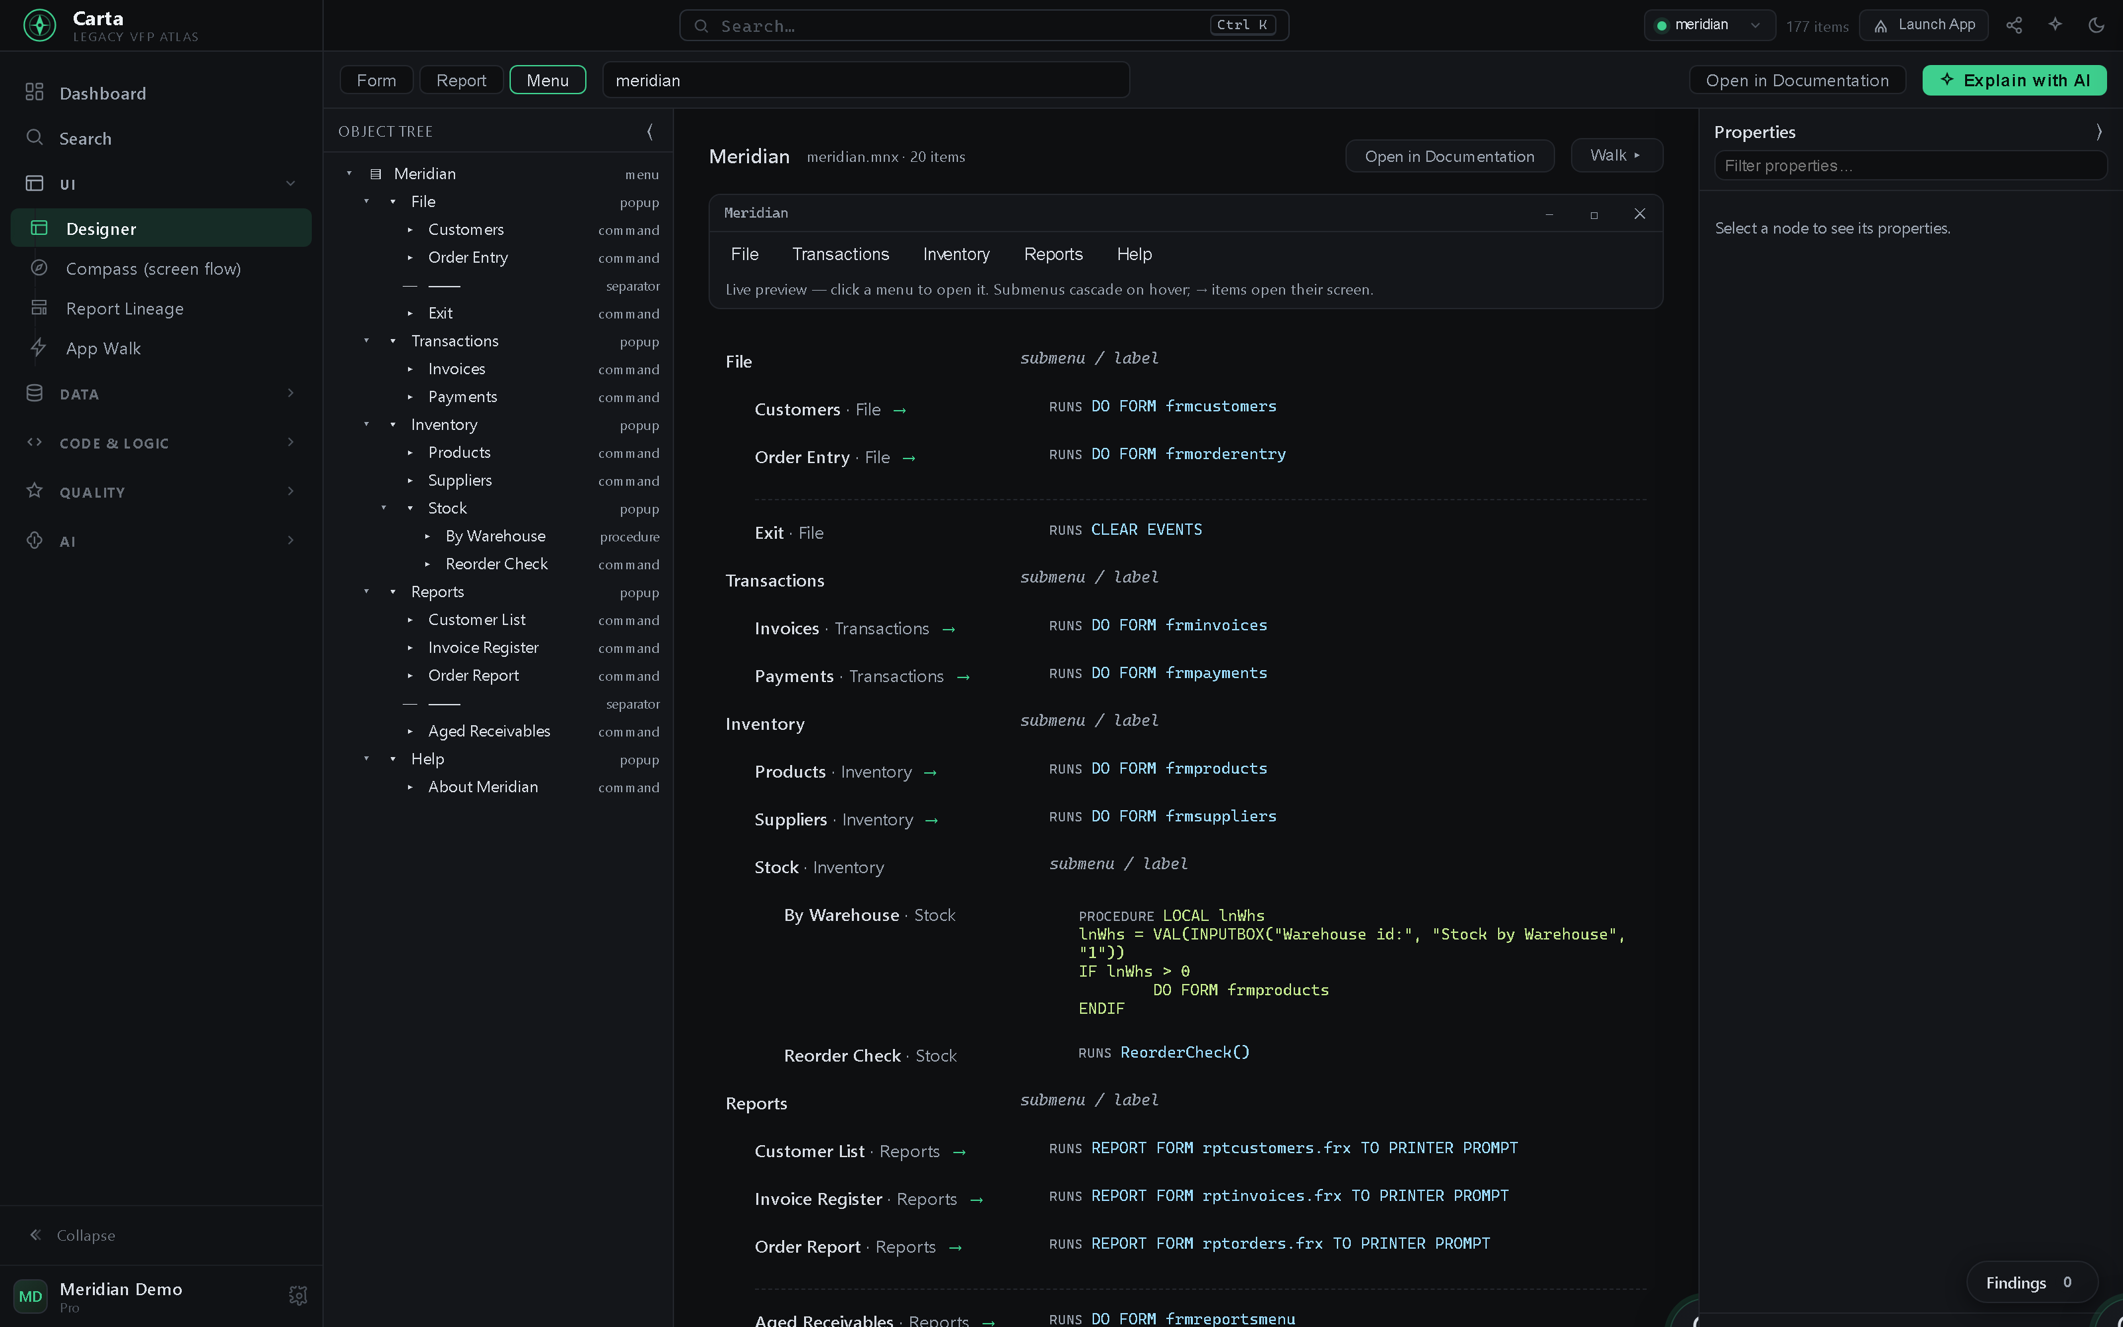
Task: Click the sparkle AI icon in top bar
Action: click(x=2055, y=25)
